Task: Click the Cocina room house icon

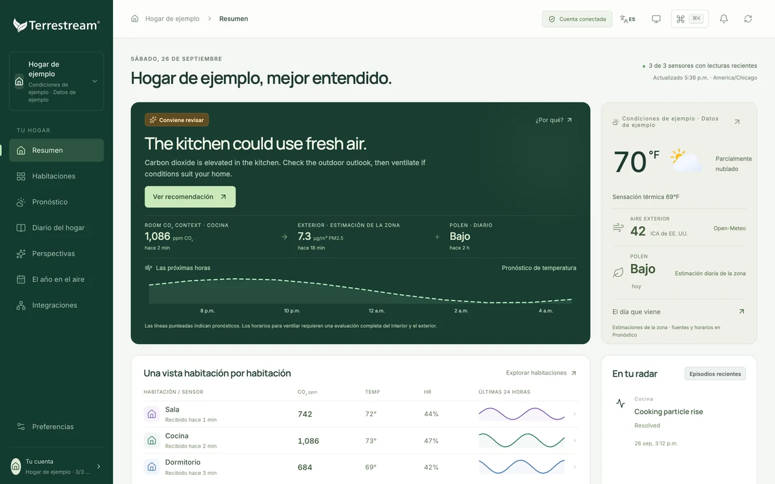Action: (152, 441)
